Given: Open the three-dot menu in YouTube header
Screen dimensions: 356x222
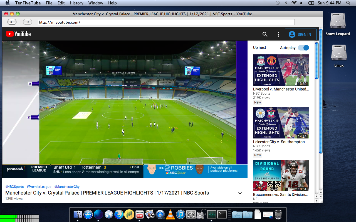Looking at the screenshot, I should click(278, 34).
